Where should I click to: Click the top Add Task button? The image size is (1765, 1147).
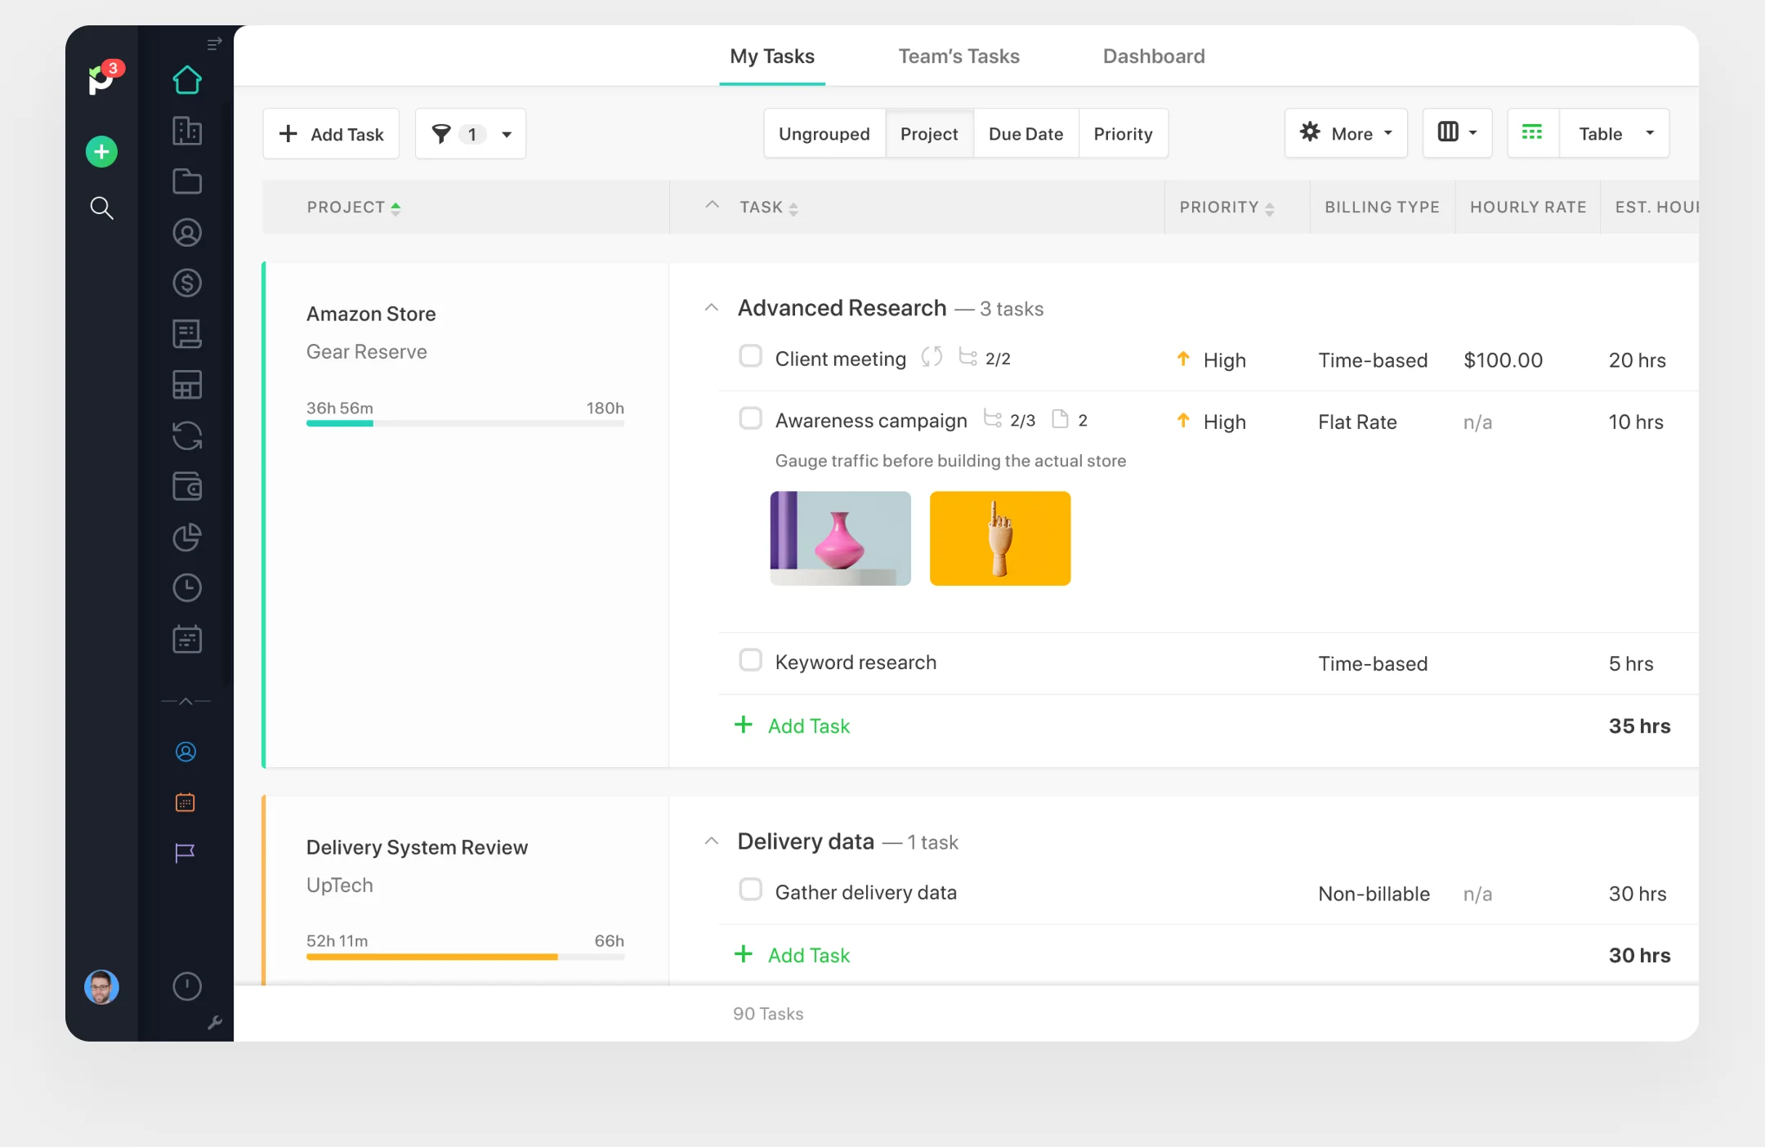click(x=331, y=134)
